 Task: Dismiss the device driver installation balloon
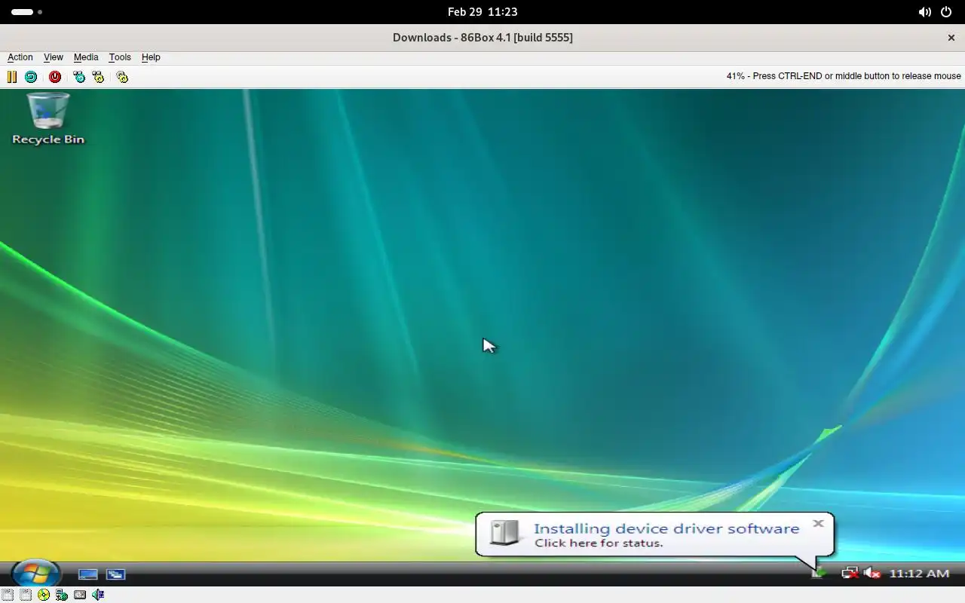(x=818, y=523)
